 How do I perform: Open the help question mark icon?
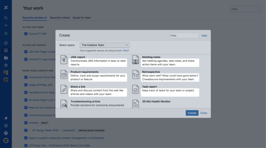coord(6,133)
